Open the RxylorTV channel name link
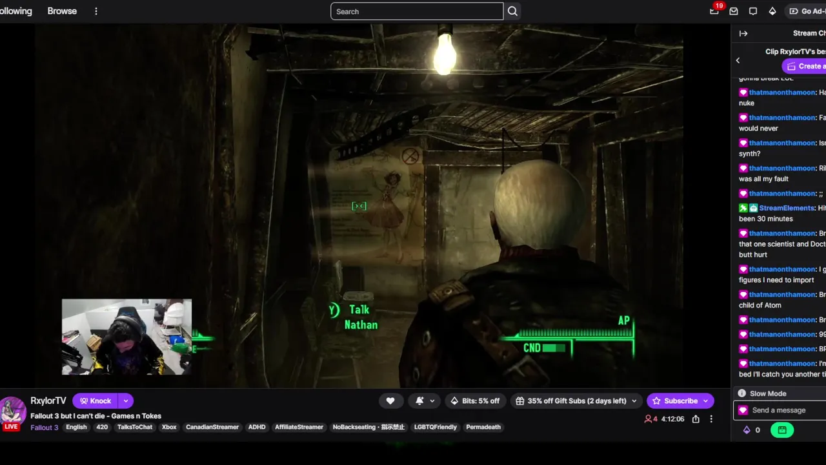 pos(48,400)
